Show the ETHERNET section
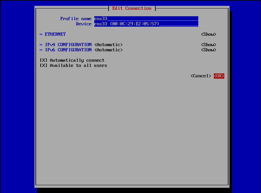Screen dimensions: 261x193 tap(209, 34)
